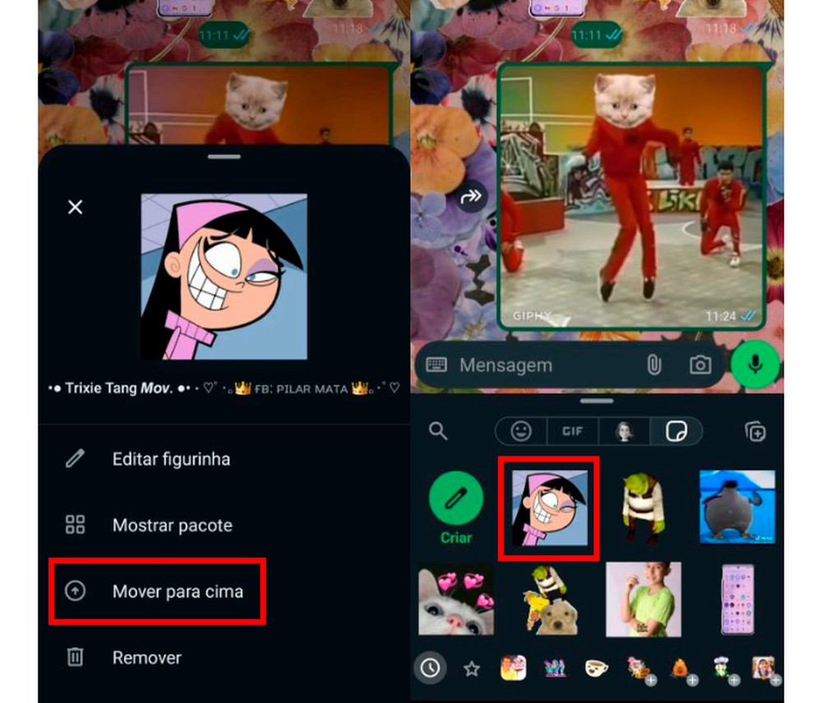Send the Shrek sticker
The width and height of the screenshot is (822, 703).
[x=643, y=508]
